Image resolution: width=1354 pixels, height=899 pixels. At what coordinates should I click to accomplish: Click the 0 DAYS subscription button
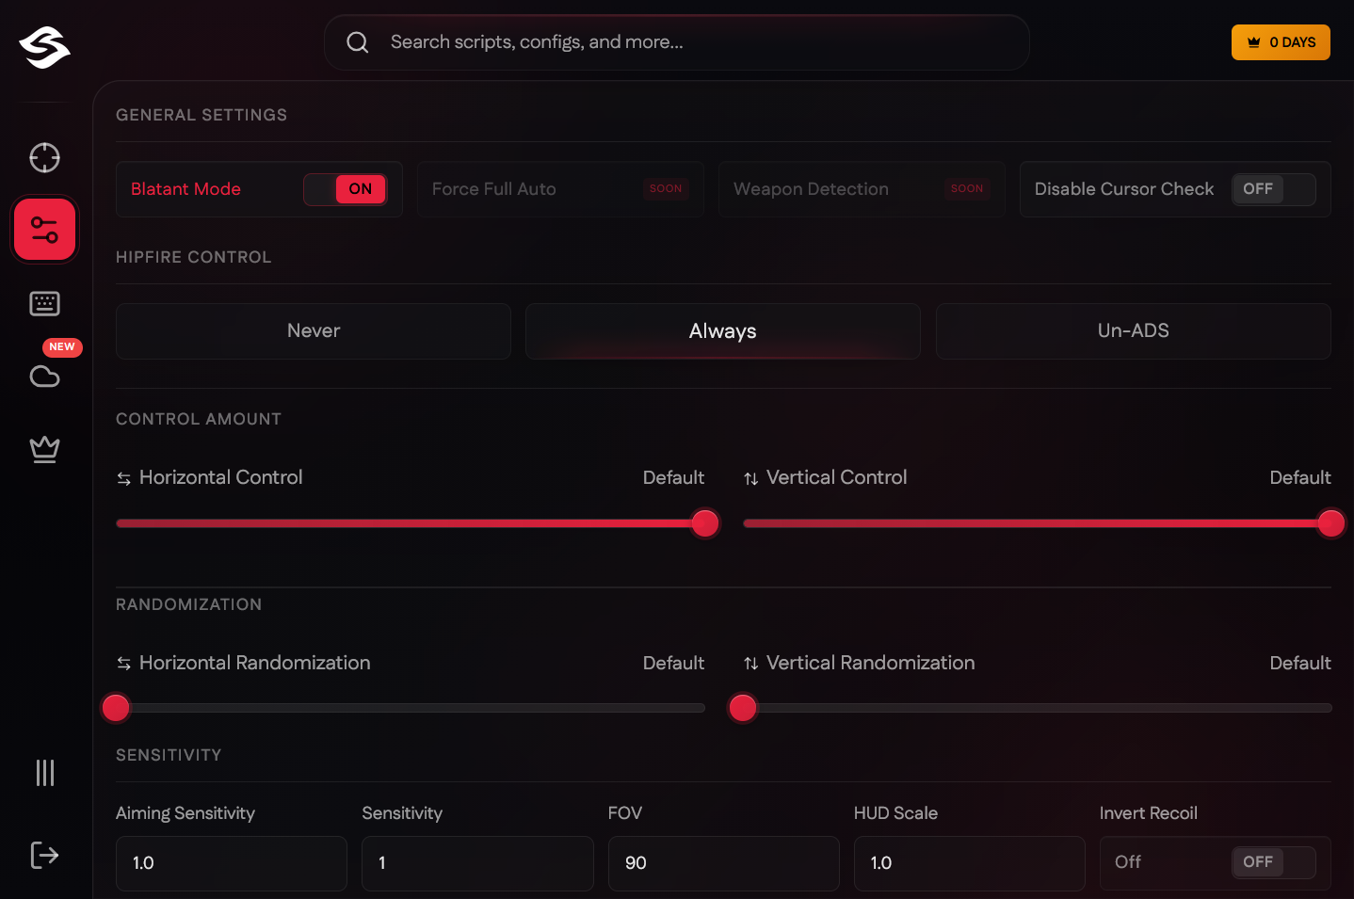point(1281,41)
